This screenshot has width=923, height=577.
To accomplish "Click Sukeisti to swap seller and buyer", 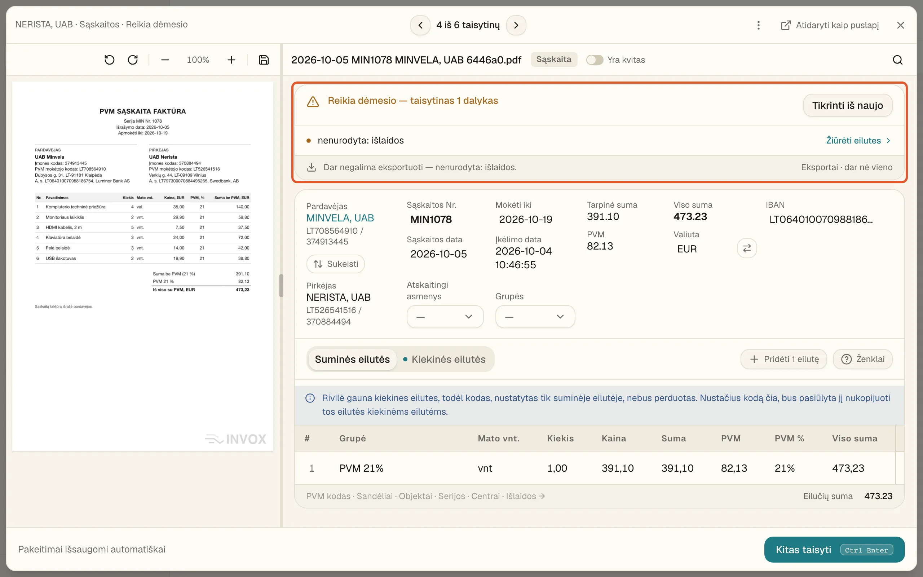I will (336, 264).
